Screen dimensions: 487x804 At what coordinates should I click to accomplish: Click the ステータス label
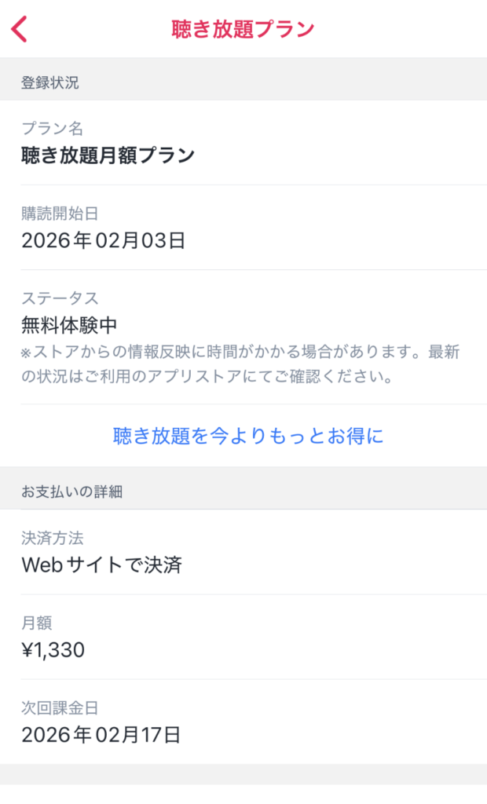tap(60, 298)
